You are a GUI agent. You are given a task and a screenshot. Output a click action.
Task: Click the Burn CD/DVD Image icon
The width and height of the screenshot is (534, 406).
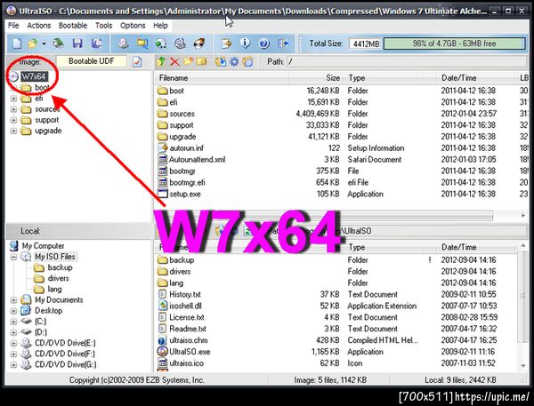click(x=199, y=44)
